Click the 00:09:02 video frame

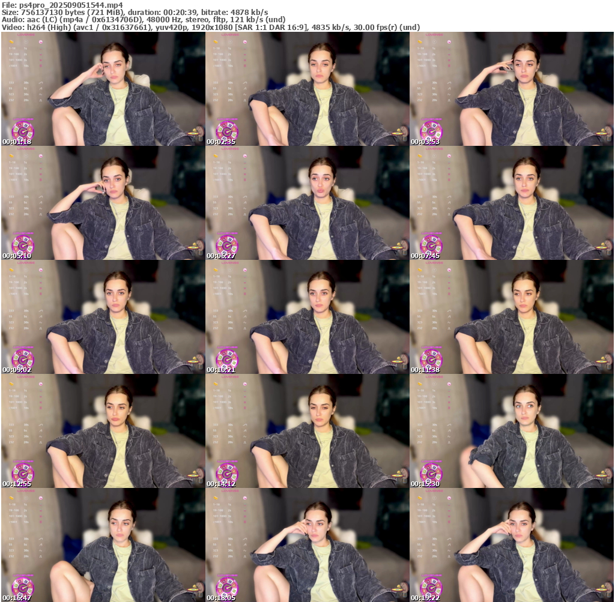coord(103,317)
